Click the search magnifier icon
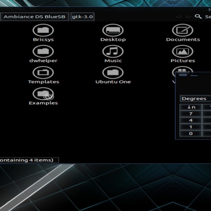The width and height of the screenshot is (211, 211). pyautogui.click(x=198, y=16)
